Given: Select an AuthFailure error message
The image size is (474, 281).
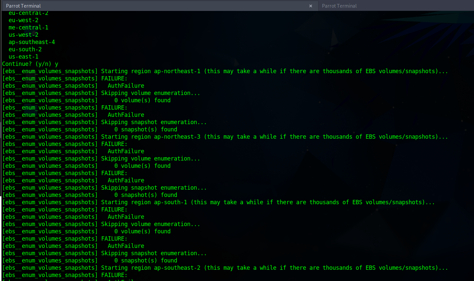Looking at the screenshot, I should [126, 85].
